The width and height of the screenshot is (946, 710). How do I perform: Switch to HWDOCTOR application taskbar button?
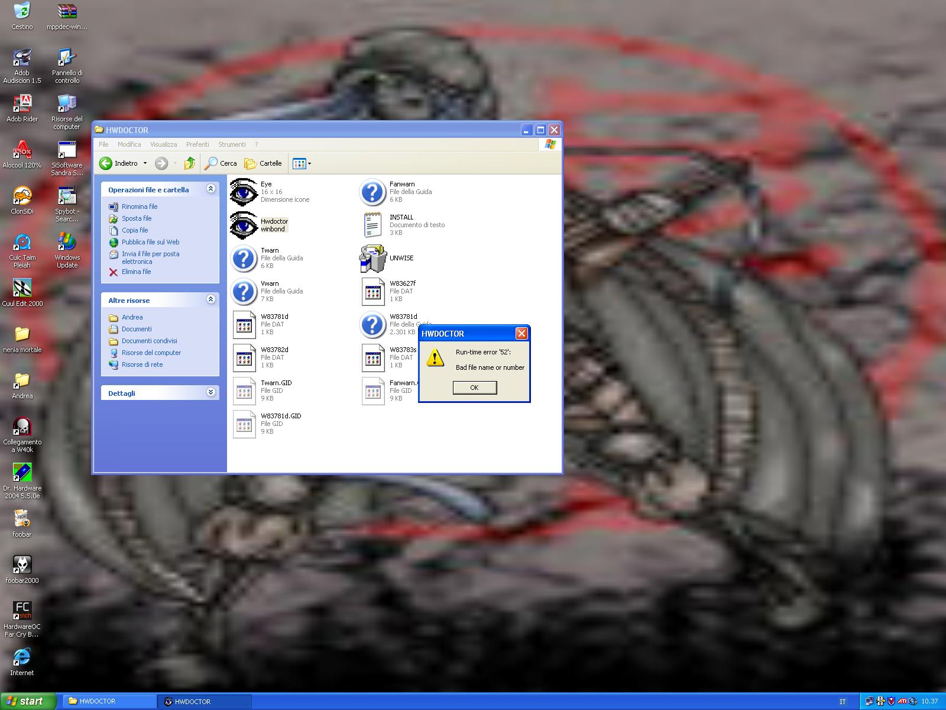coord(205,701)
